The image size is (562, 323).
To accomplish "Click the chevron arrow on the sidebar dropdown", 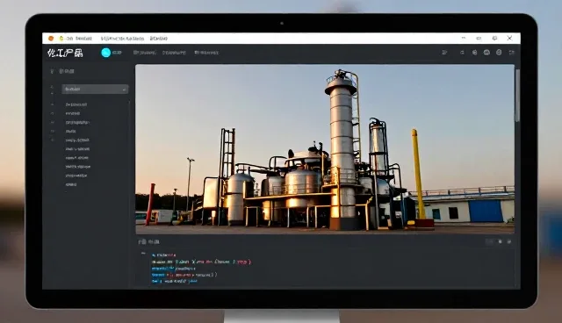I will click(x=124, y=90).
